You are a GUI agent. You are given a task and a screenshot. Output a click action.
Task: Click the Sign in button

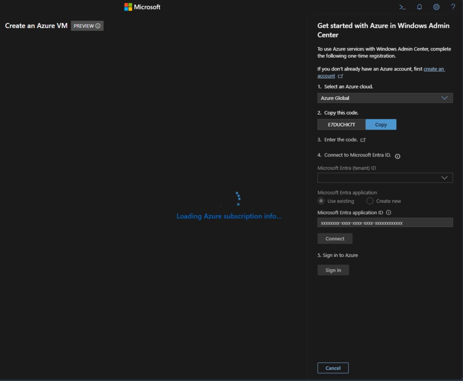click(333, 270)
